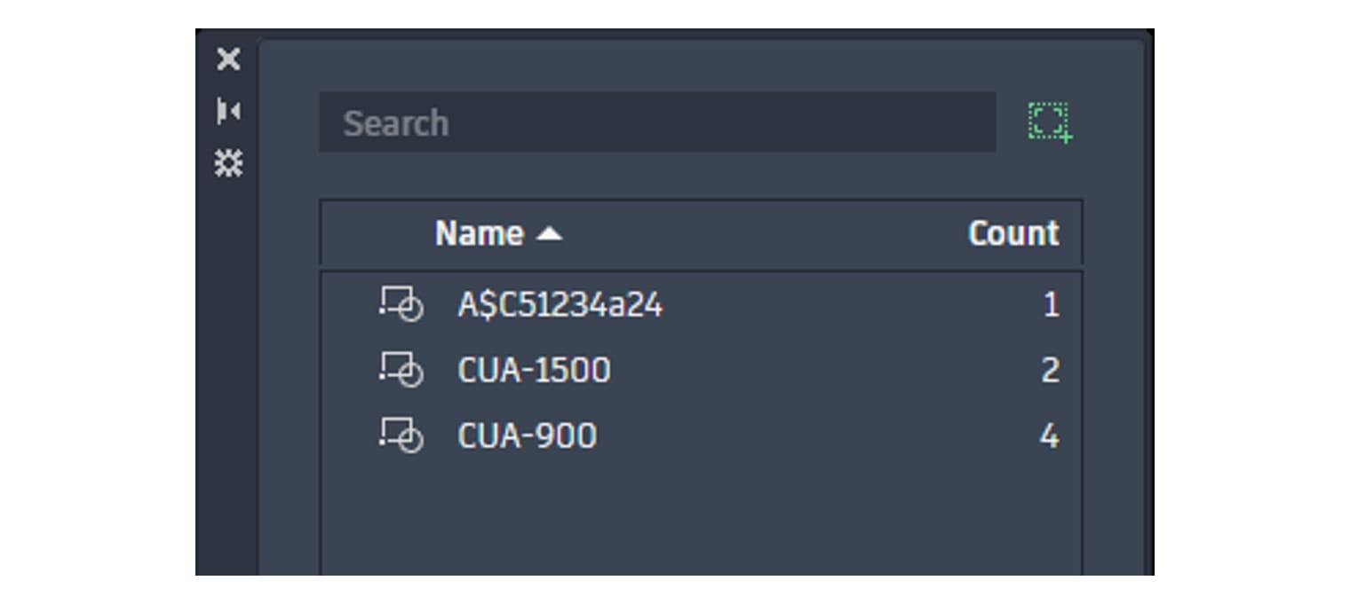Select the A$C51234a24 block name
Viewport: 1350px width, 604px height.
tap(560, 305)
